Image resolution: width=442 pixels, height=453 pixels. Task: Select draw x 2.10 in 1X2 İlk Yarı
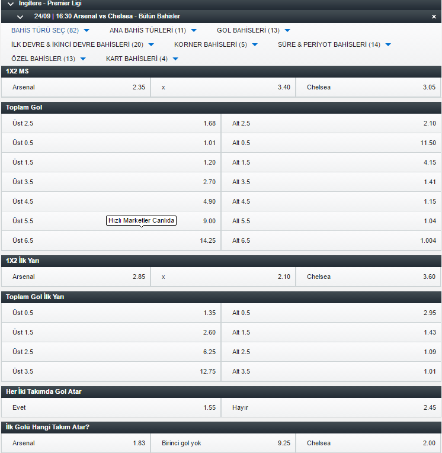click(x=223, y=277)
